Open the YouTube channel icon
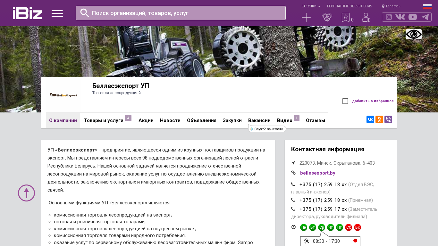The height and width of the screenshot is (246, 438). click(x=413, y=17)
